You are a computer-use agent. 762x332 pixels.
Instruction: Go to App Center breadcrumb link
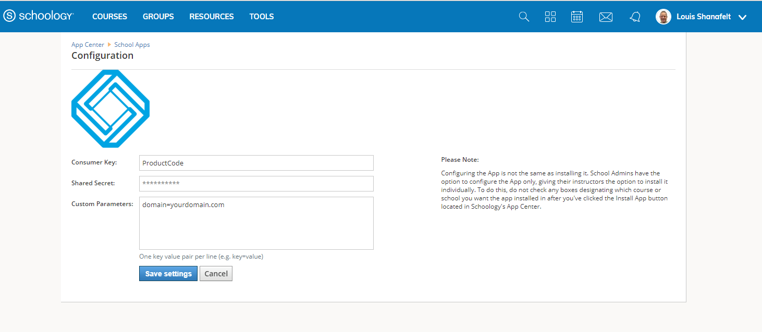coord(88,45)
